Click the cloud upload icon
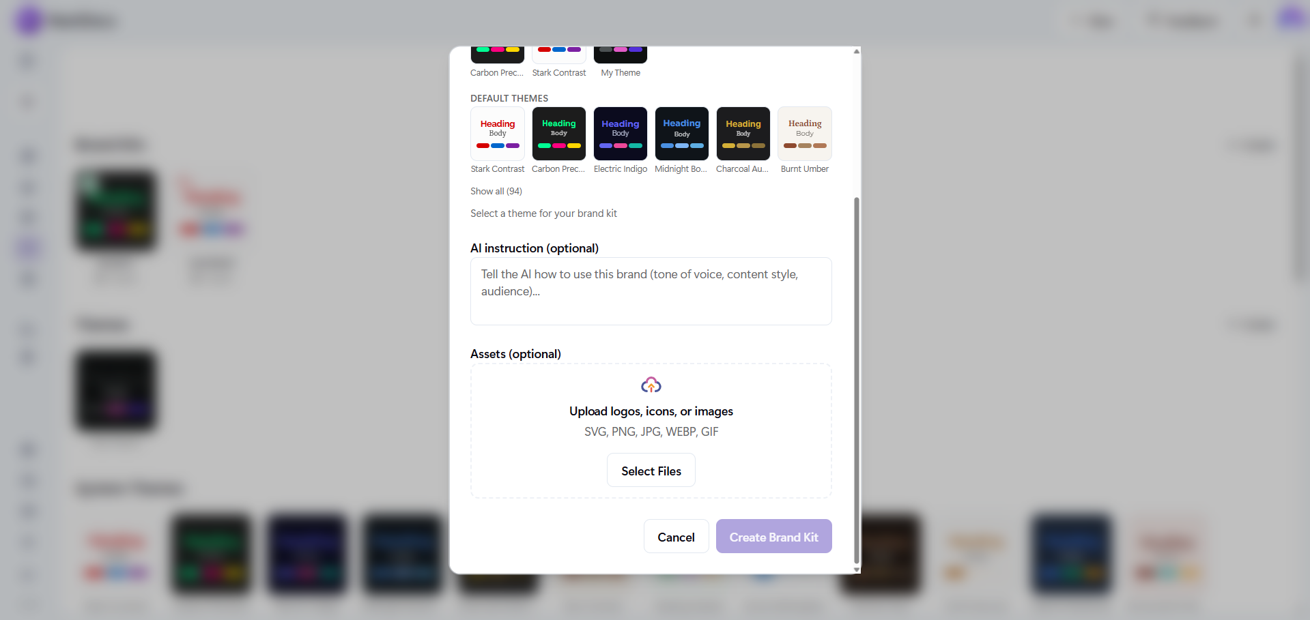Image resolution: width=1310 pixels, height=620 pixels. click(651, 385)
